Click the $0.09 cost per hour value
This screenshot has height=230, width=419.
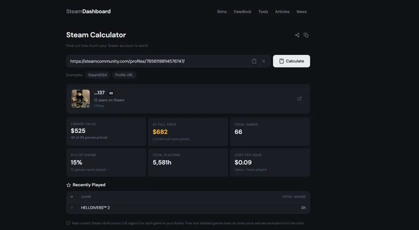tap(243, 163)
